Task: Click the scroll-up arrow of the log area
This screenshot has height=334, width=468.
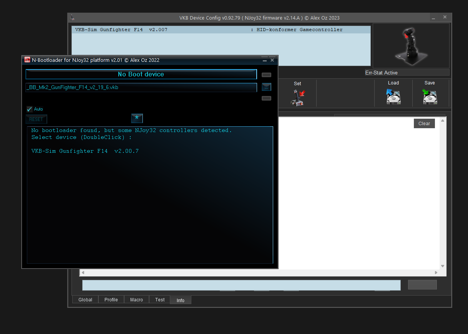Action: coord(443,121)
